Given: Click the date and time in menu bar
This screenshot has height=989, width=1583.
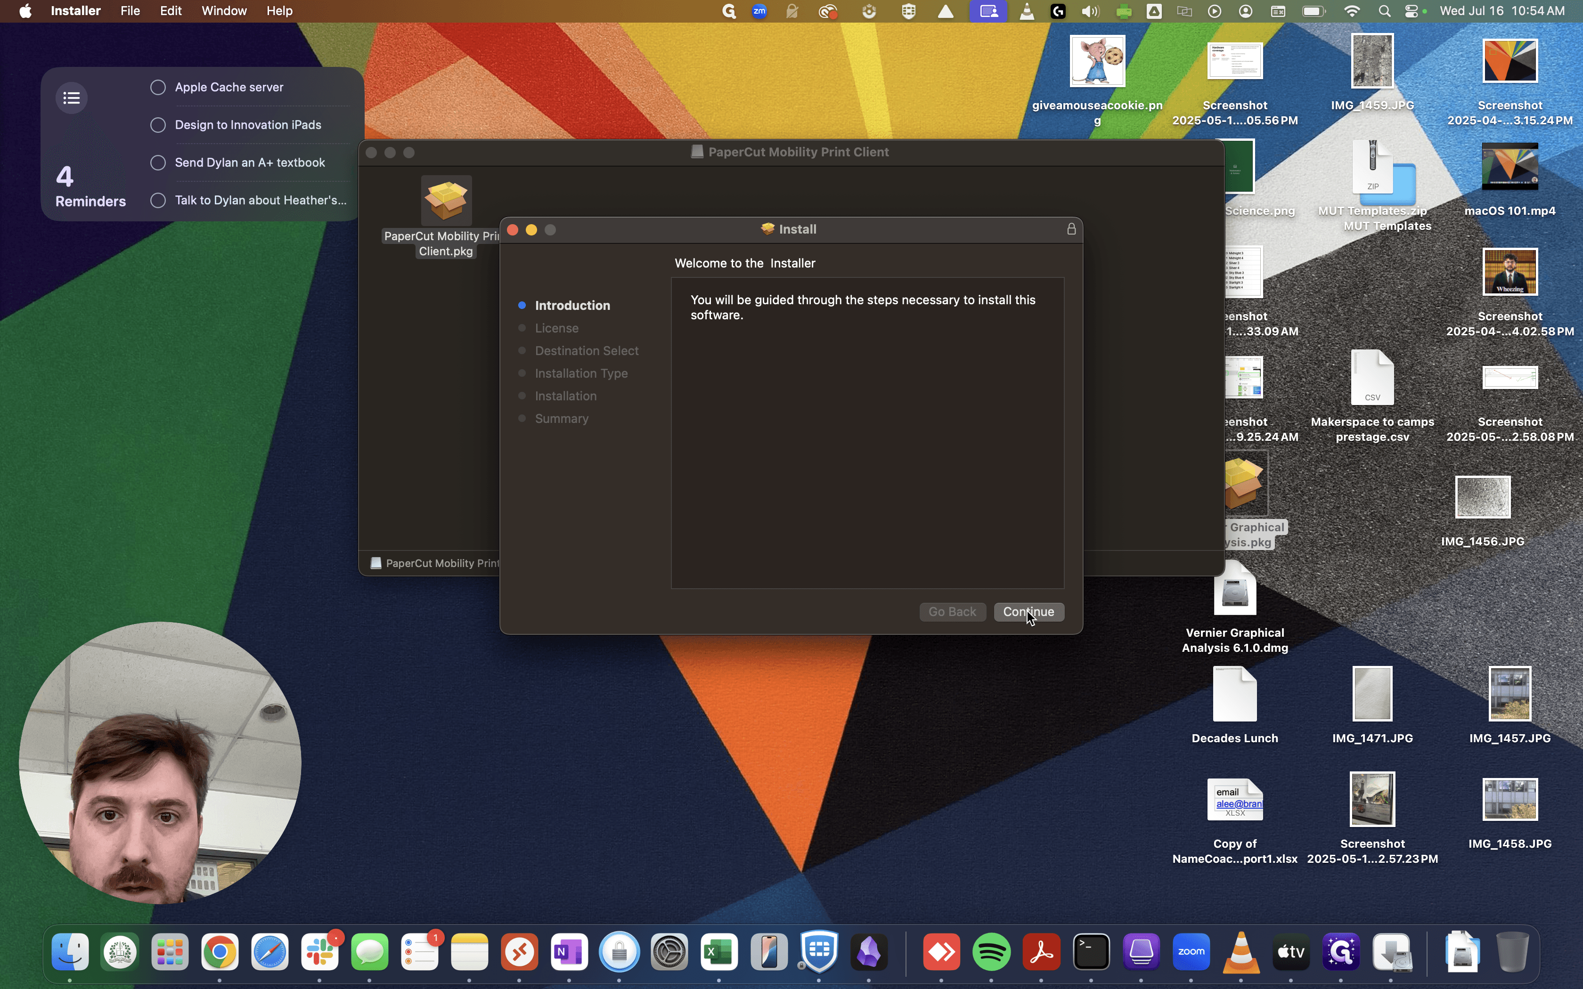Looking at the screenshot, I should [1502, 11].
